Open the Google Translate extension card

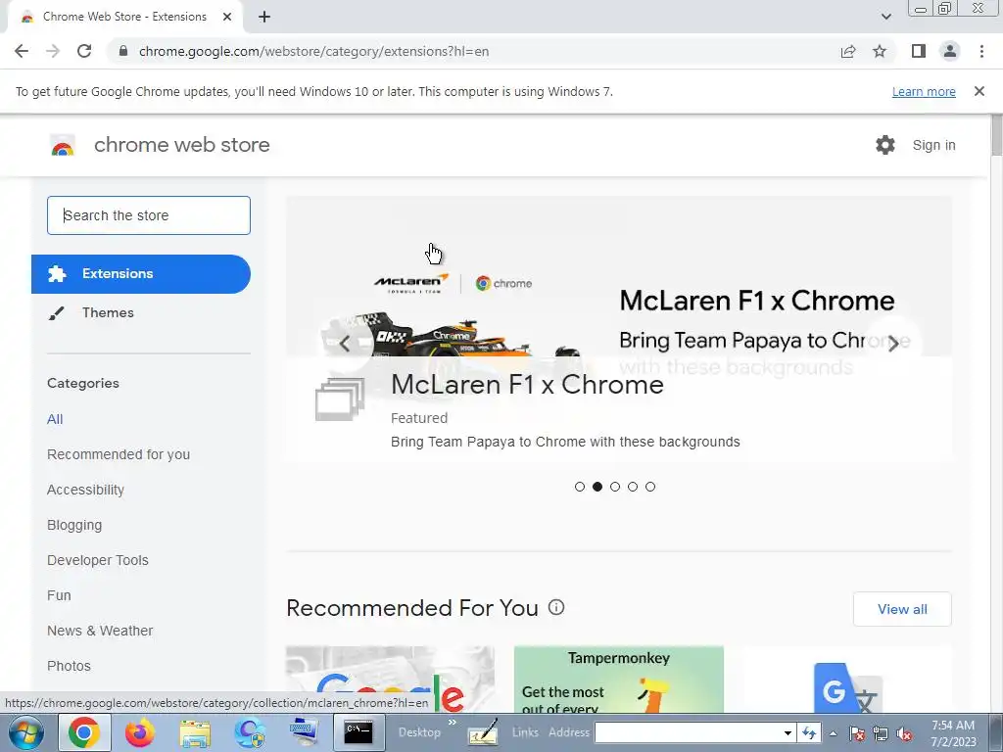(x=847, y=680)
